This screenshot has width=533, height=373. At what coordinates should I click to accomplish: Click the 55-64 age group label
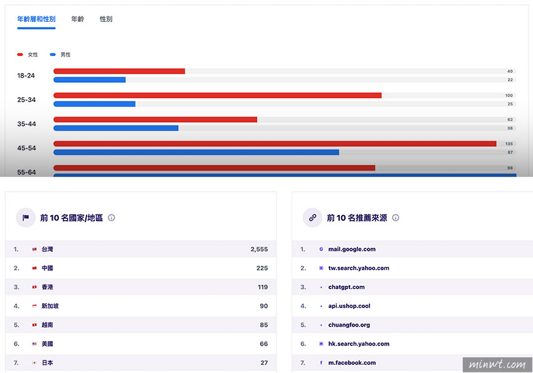[x=26, y=172]
